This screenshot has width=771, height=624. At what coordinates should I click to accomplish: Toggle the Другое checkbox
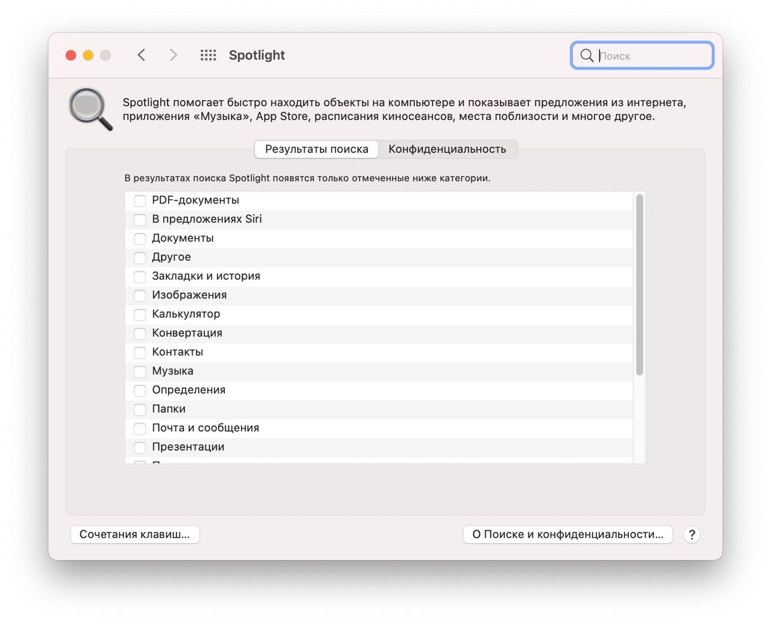tap(140, 257)
